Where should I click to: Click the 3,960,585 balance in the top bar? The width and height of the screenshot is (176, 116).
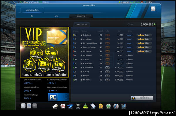[125, 2]
